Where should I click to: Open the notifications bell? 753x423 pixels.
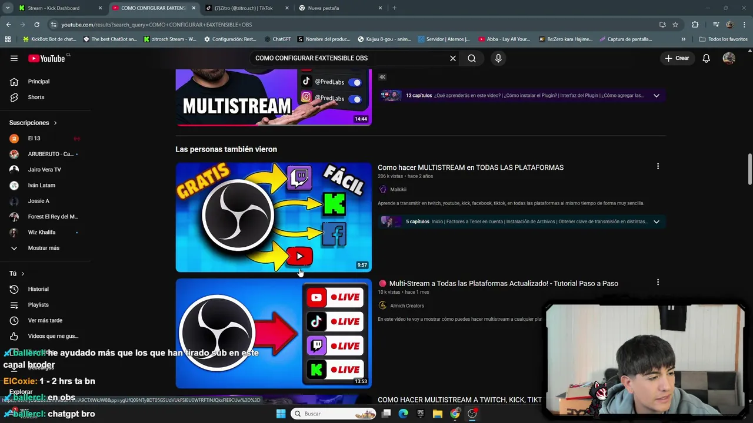click(x=707, y=58)
